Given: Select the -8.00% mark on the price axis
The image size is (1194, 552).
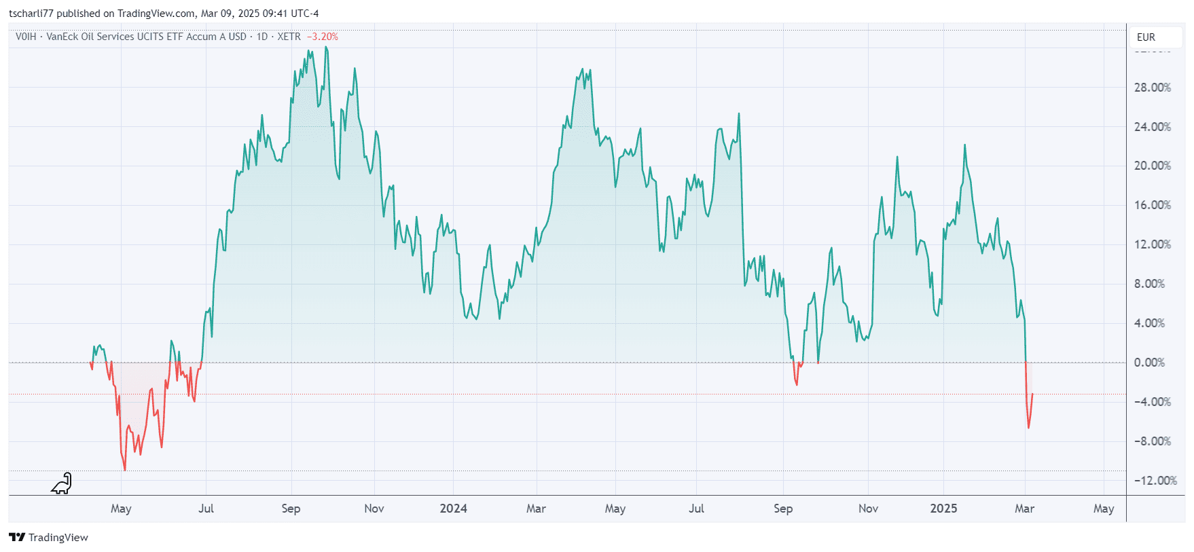Looking at the screenshot, I should tap(1152, 441).
